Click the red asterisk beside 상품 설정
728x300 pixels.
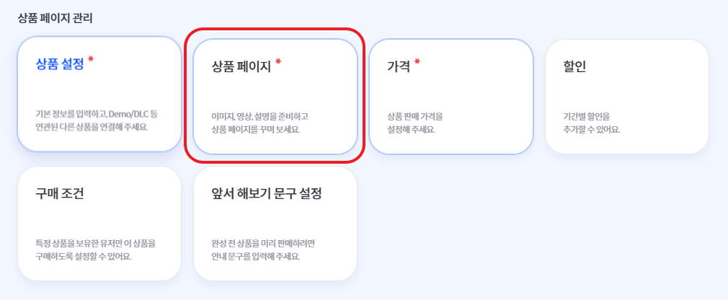pos(91,61)
